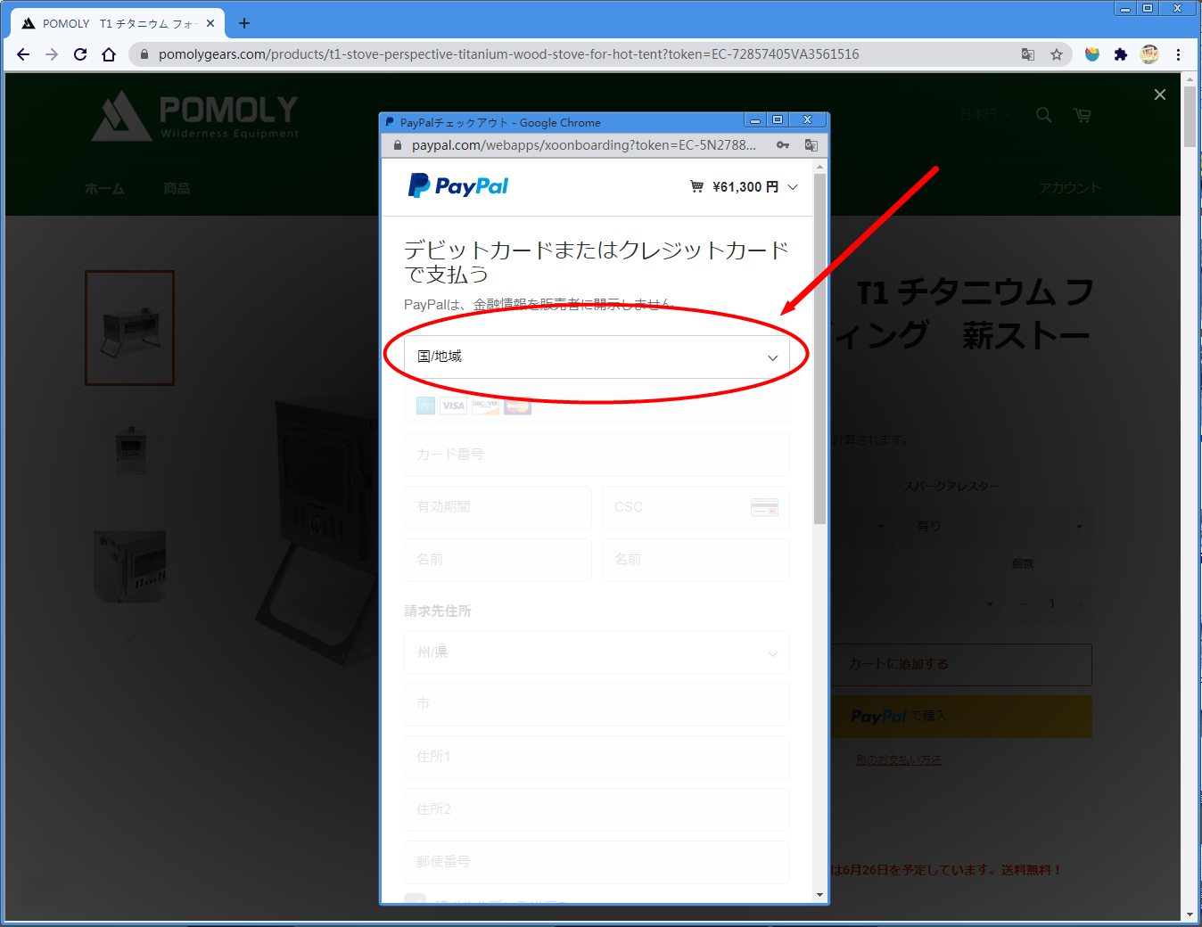Click the PayPal popup lock icon

click(x=398, y=145)
